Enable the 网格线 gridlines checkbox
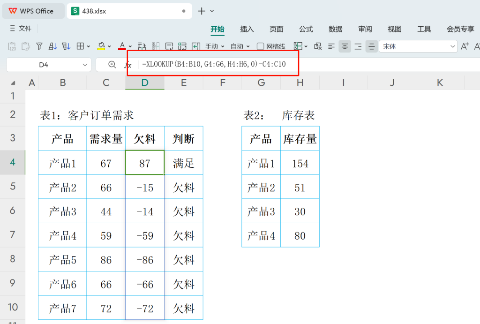 (x=261, y=46)
